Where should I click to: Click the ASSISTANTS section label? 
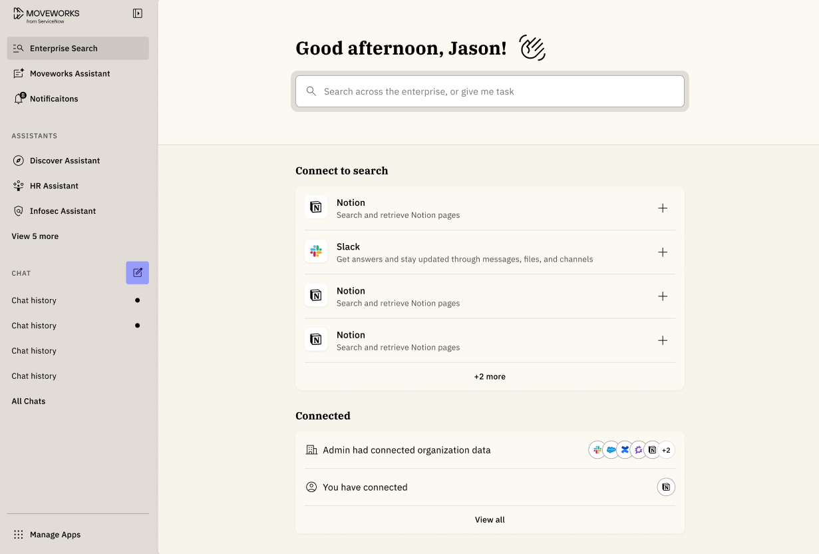(x=35, y=136)
